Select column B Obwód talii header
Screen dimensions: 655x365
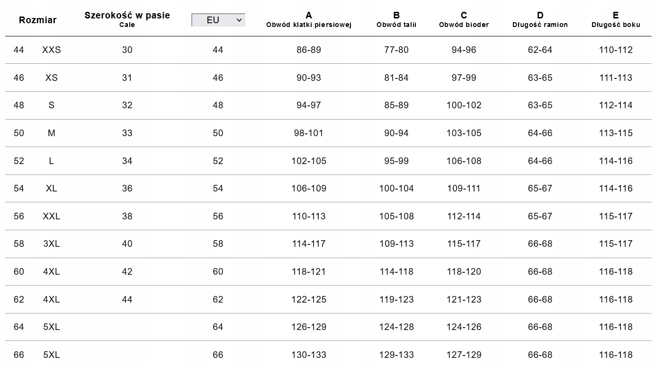pyautogui.click(x=396, y=19)
